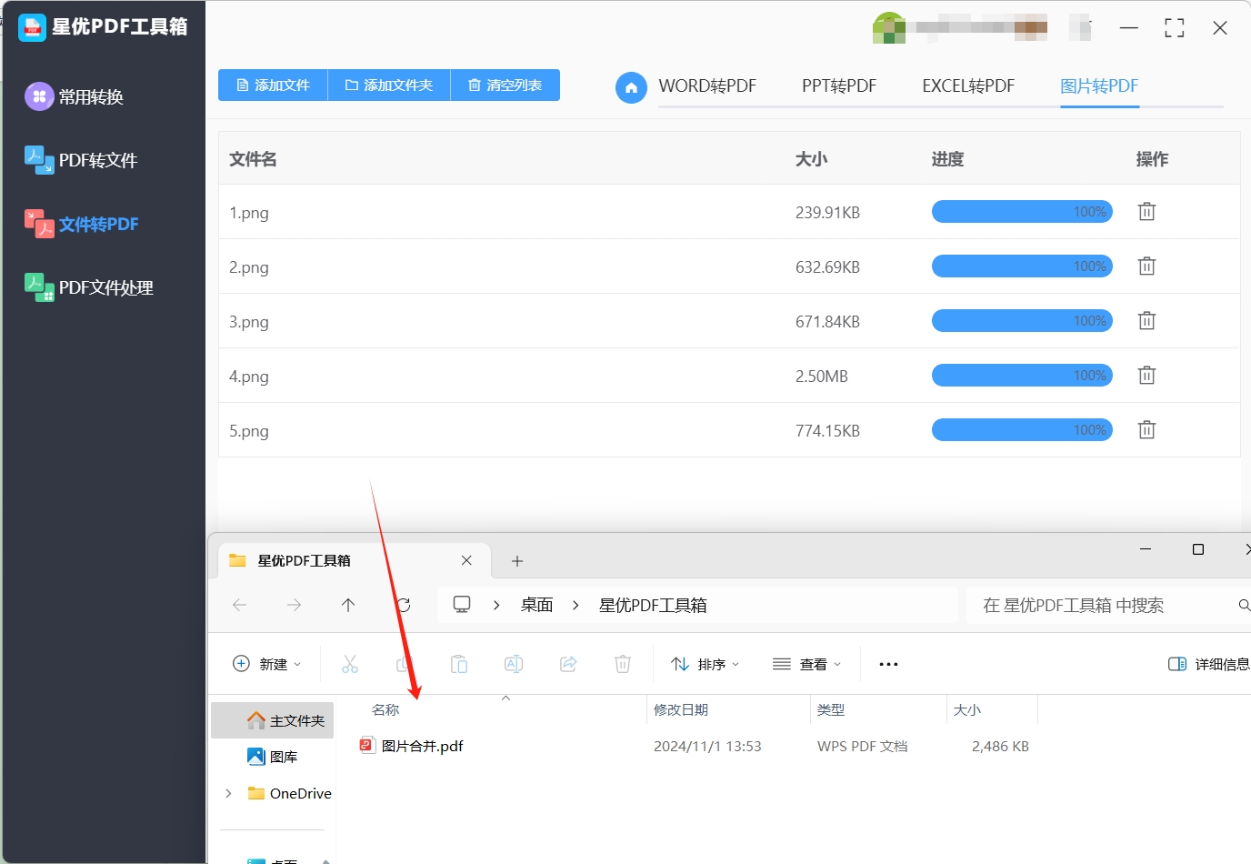Remove 3.png with its trash icon
This screenshot has width=1251, height=864.
pos(1146,321)
